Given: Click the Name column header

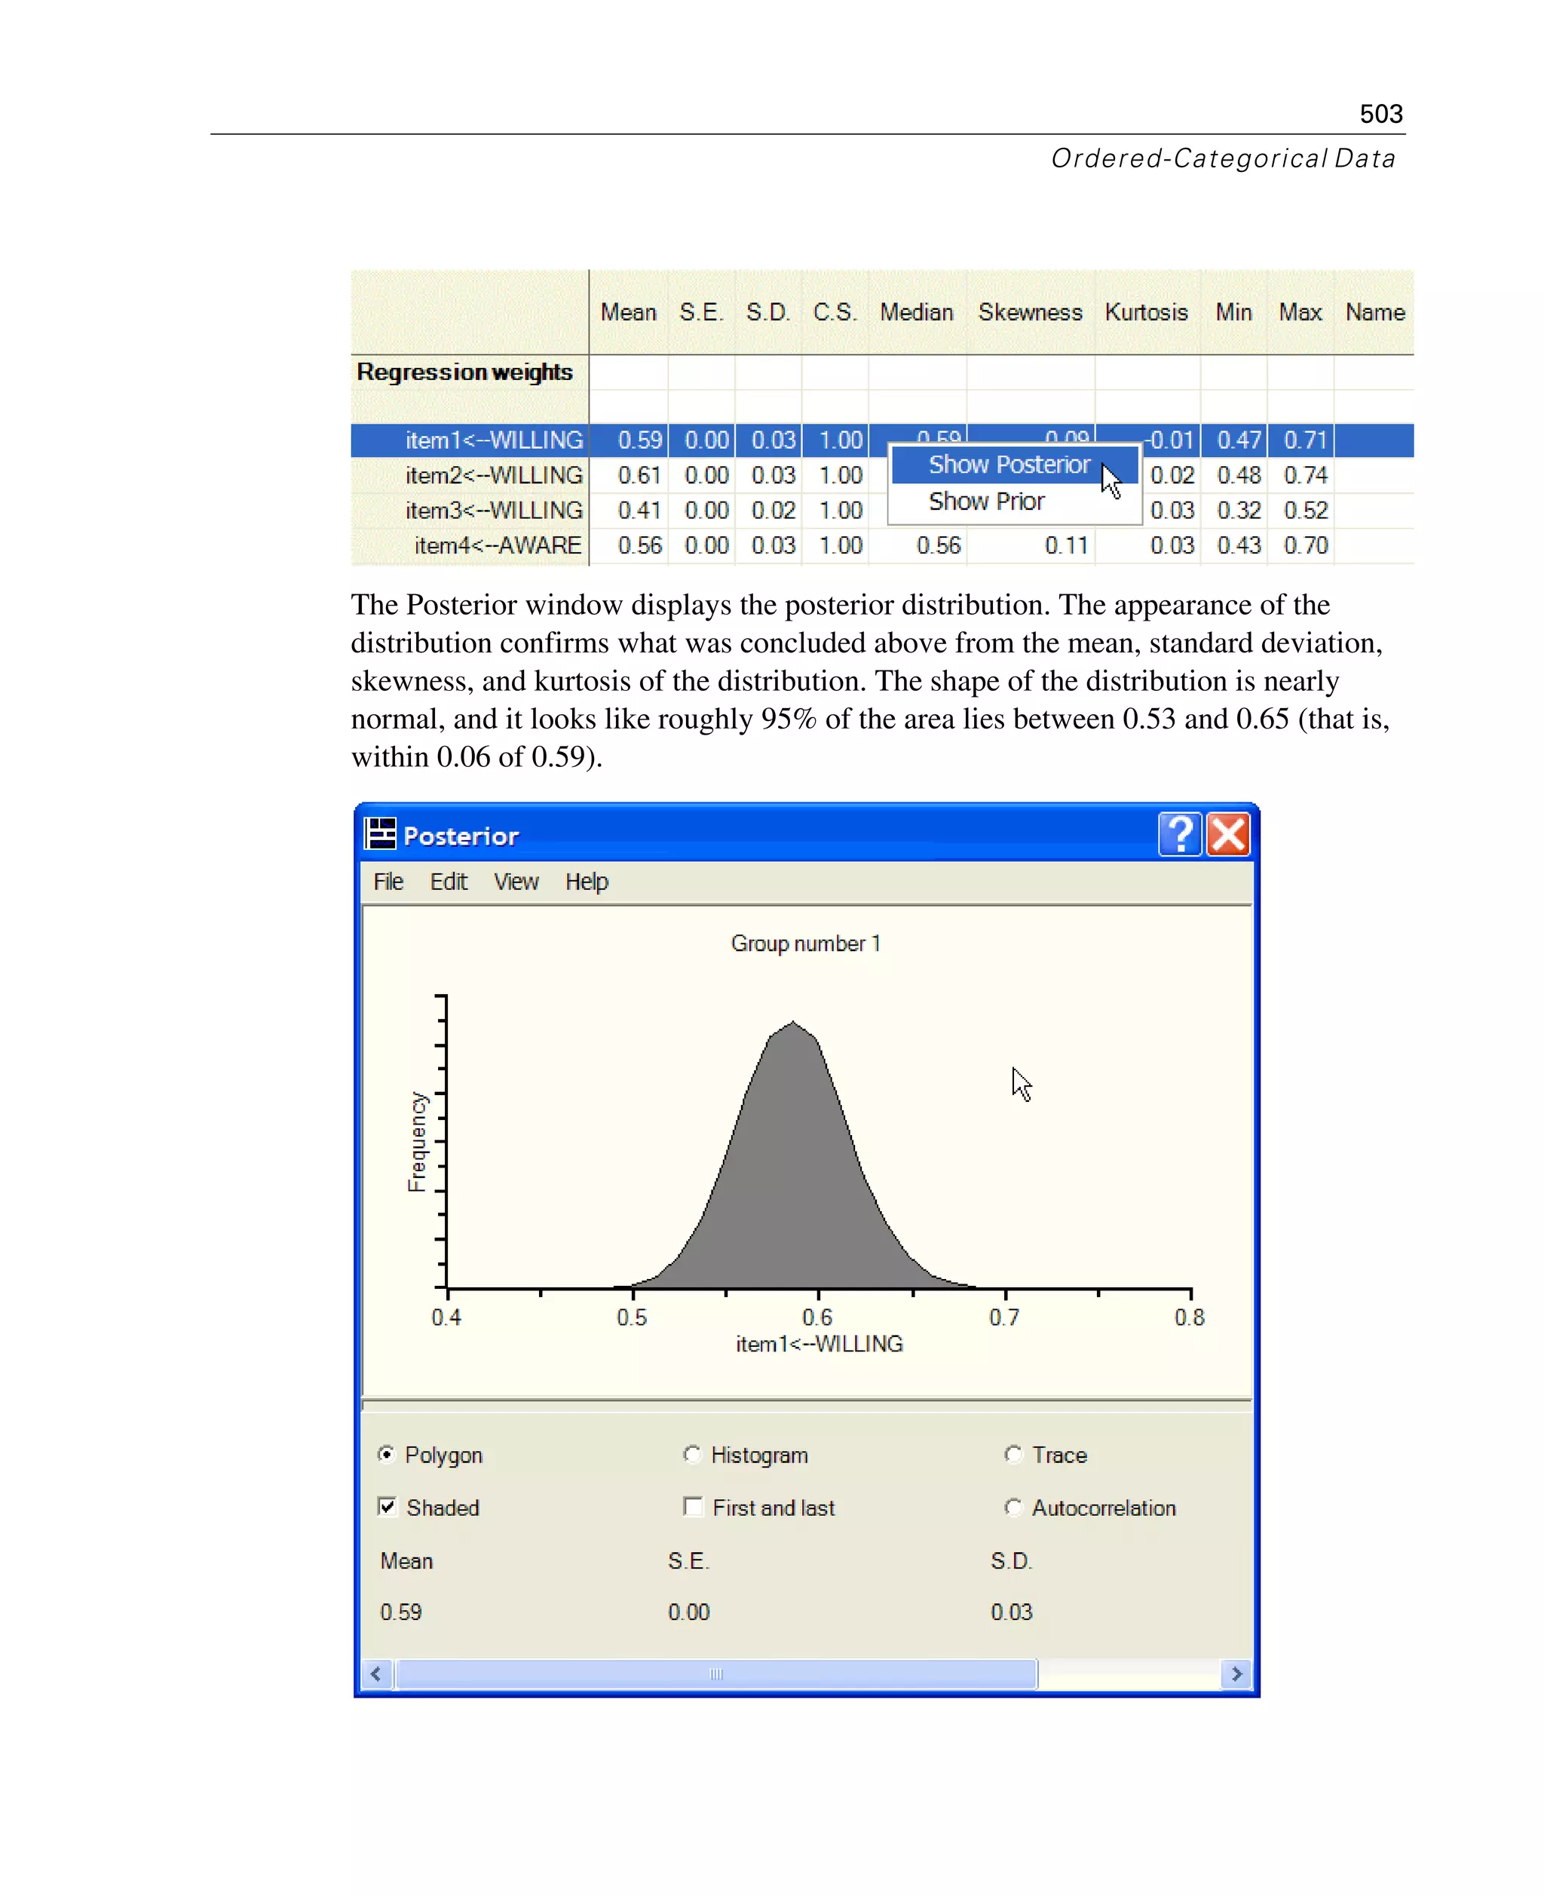Looking at the screenshot, I should click(x=1375, y=312).
